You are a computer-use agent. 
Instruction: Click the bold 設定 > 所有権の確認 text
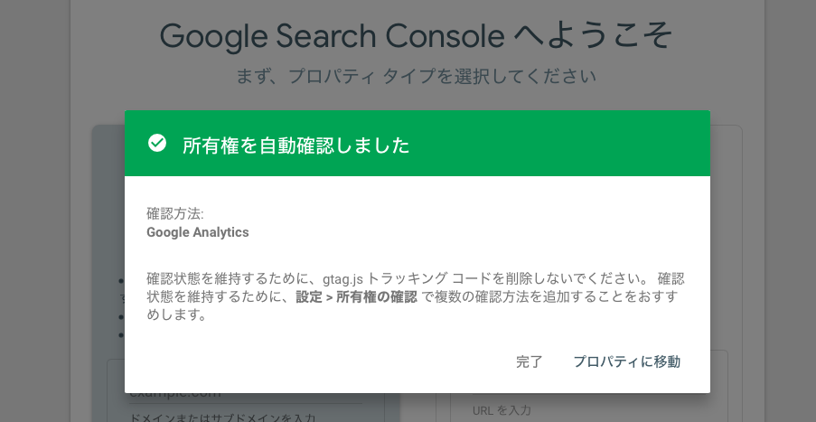click(x=357, y=297)
